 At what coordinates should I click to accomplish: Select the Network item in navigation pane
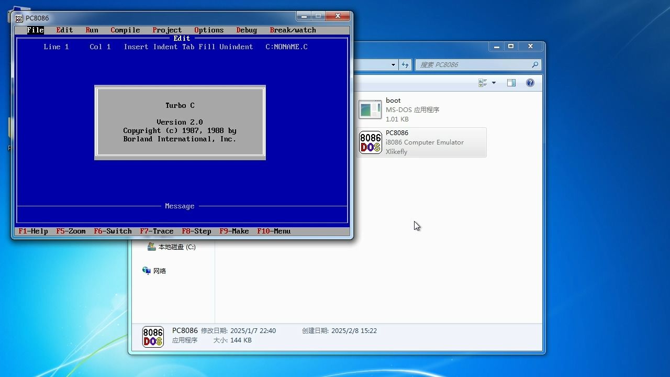click(x=154, y=271)
